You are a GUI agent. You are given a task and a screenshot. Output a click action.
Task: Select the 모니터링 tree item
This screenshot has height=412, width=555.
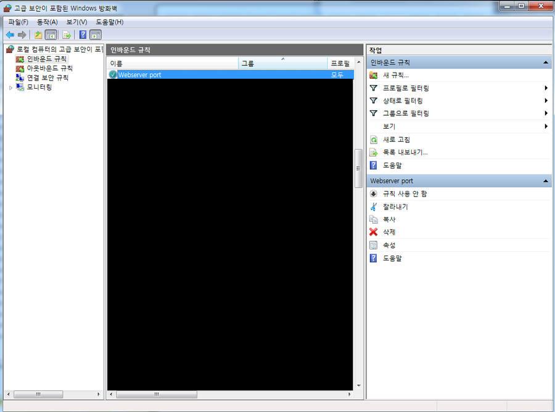(x=39, y=87)
